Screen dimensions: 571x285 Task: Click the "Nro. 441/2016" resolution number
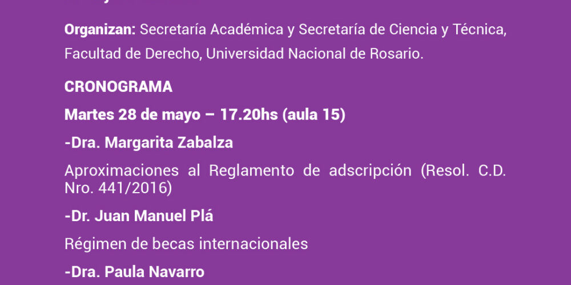[115, 188]
